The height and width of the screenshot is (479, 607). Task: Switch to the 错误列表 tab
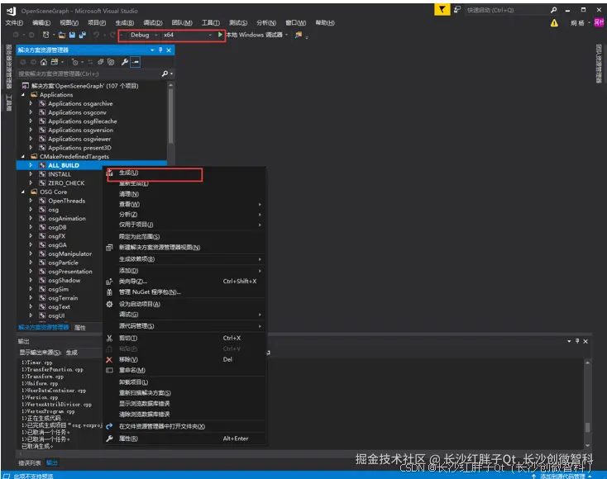pyautogui.click(x=30, y=462)
